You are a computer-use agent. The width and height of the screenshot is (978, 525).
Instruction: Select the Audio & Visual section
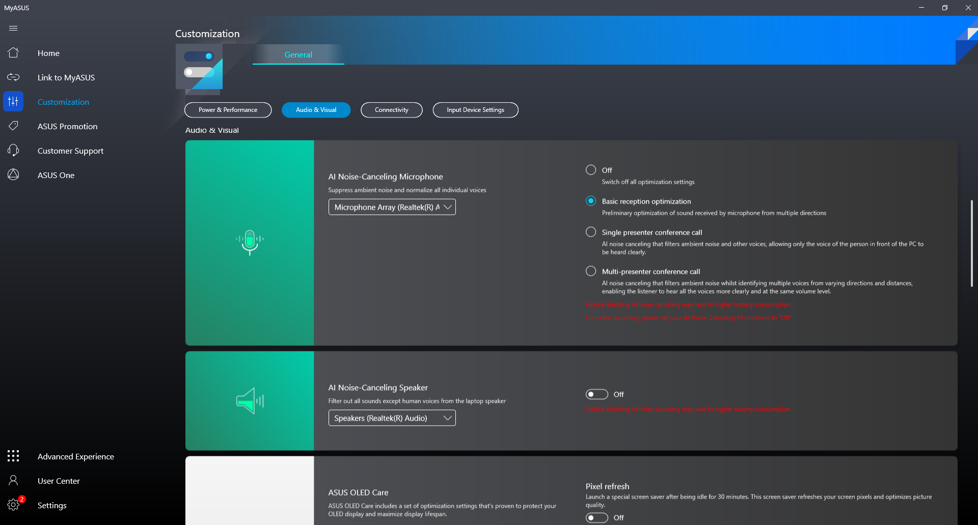[x=316, y=110]
